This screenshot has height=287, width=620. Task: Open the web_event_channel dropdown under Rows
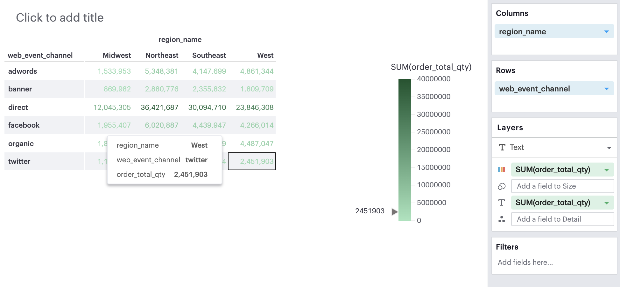[607, 89]
